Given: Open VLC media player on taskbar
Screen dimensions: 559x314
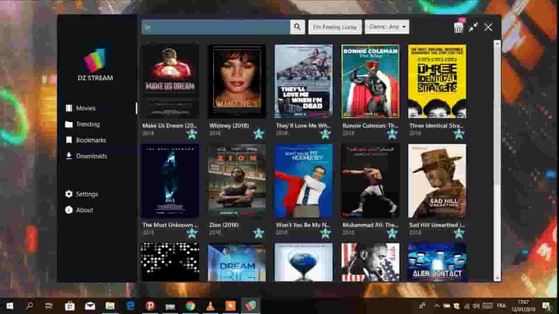Looking at the screenshot, I should pos(210,306).
